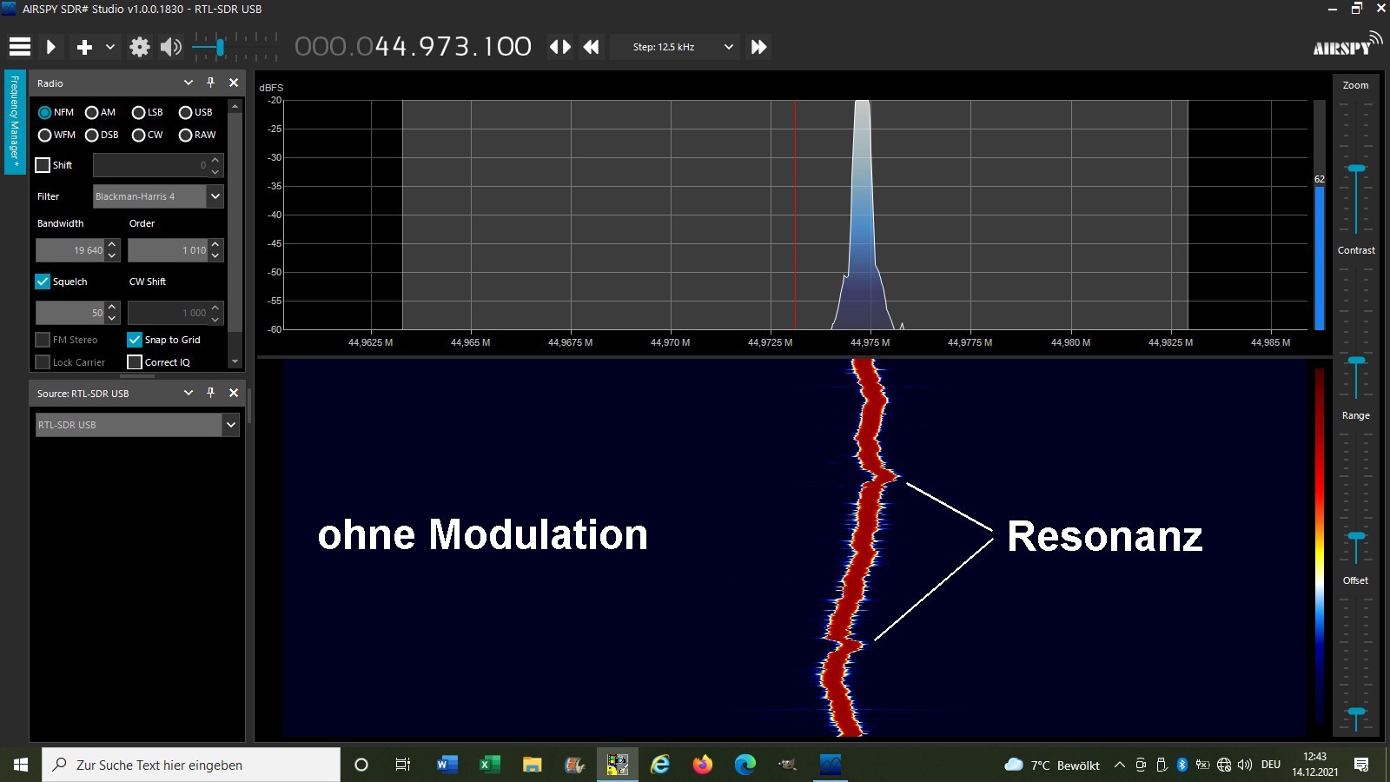The height and width of the screenshot is (782, 1390).
Task: Click the taskbar search box
Action: 191,765
